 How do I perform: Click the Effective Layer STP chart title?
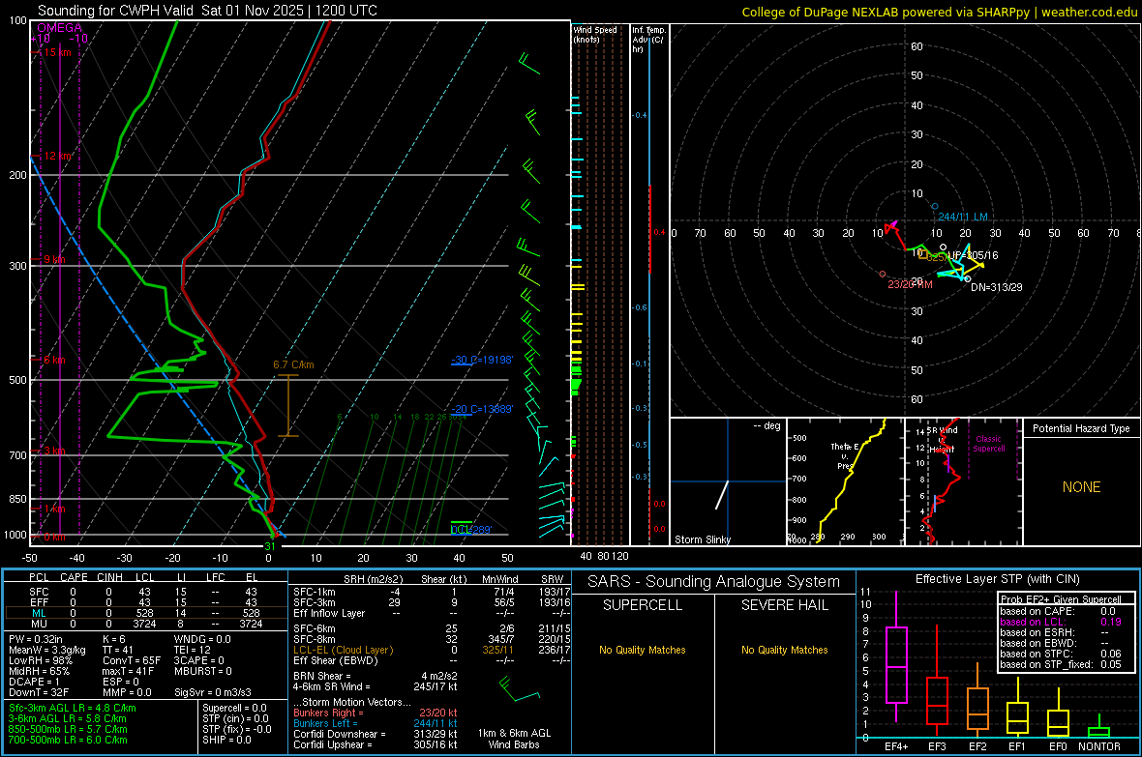[997, 579]
